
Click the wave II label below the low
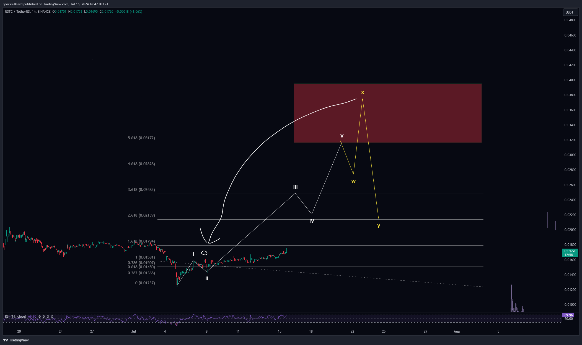(207, 279)
